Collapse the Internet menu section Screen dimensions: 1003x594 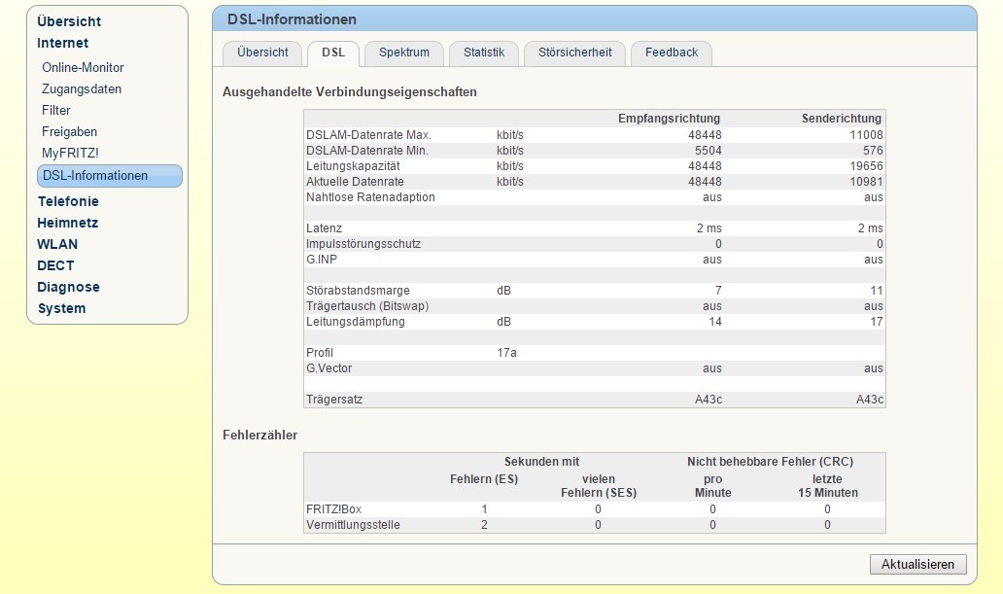point(62,43)
